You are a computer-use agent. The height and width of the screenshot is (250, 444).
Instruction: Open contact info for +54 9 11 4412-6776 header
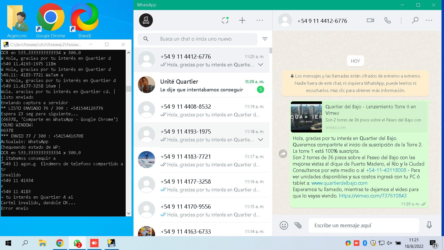(322, 21)
